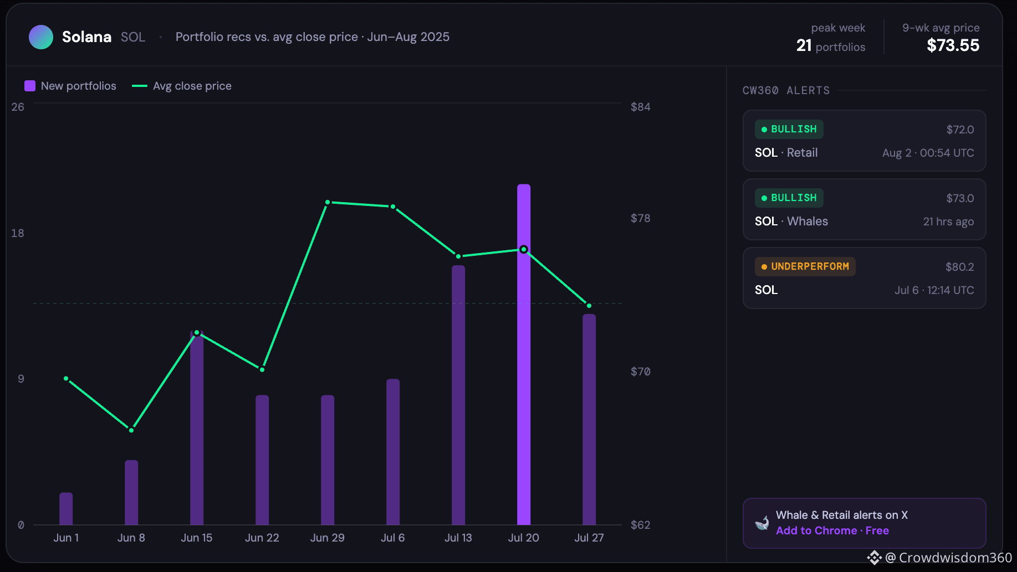Click the "Jun 15" x-axis label

pos(197,538)
